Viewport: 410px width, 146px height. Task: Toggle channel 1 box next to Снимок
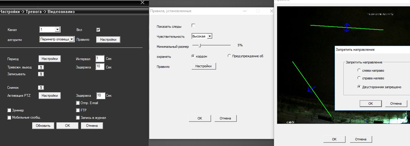[x=41, y=88]
